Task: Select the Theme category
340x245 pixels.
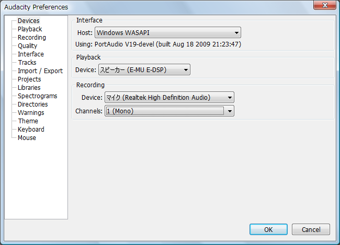Action: [28, 121]
